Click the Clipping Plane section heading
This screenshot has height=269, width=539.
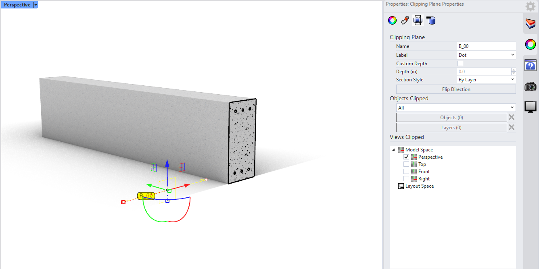[407, 37]
